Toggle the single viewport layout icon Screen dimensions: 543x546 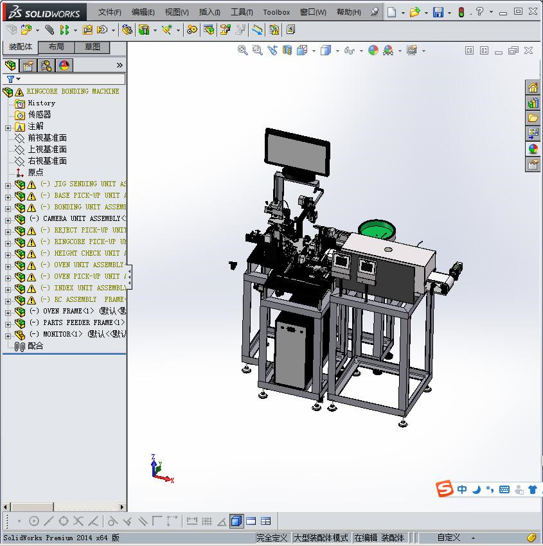click(x=251, y=521)
